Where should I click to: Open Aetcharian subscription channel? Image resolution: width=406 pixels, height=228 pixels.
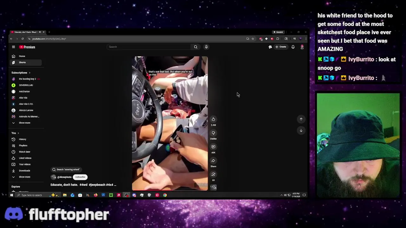(25, 92)
